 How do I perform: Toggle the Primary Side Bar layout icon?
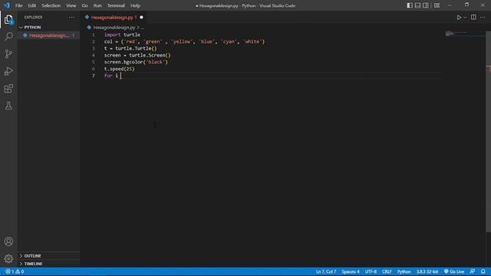coord(410,5)
